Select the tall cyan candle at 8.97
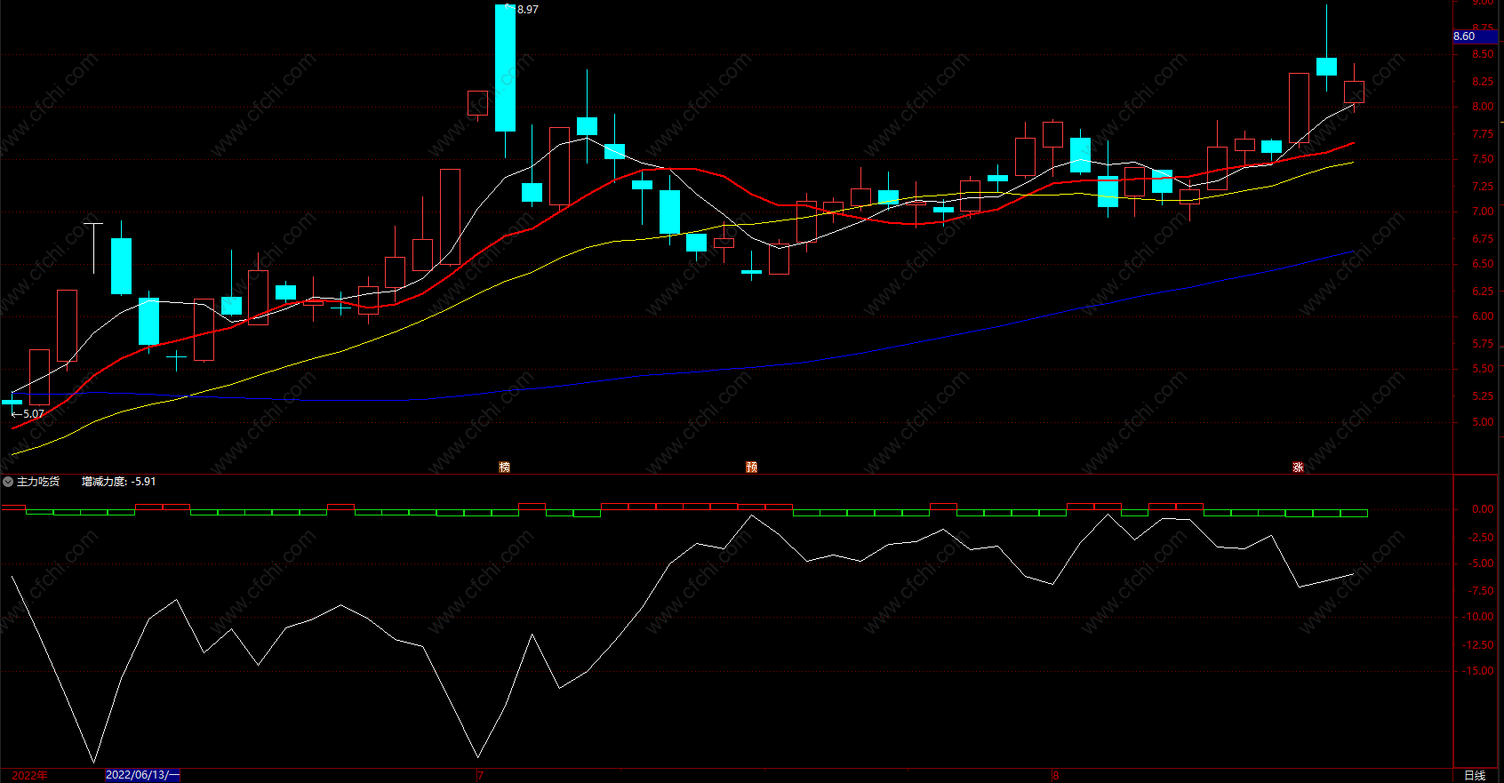The image size is (1504, 783). [505, 68]
